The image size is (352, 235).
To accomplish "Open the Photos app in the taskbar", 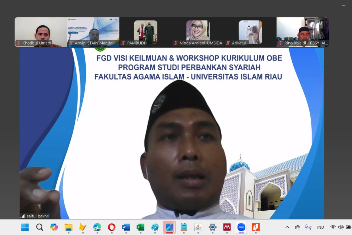I will pyautogui.click(x=169, y=227).
